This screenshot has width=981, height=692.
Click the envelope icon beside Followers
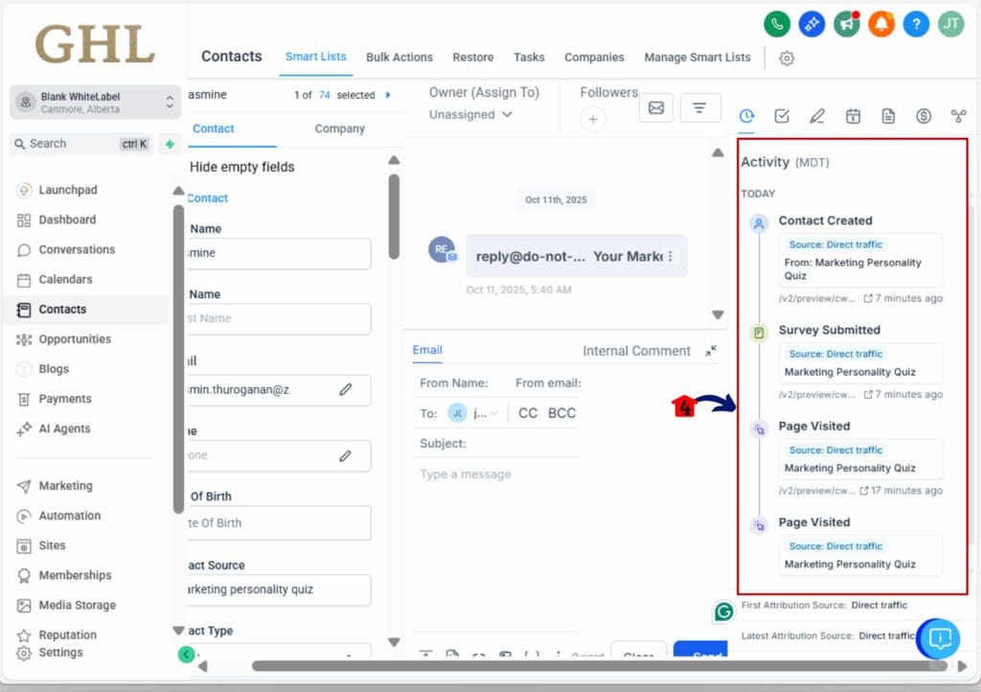[x=656, y=108]
